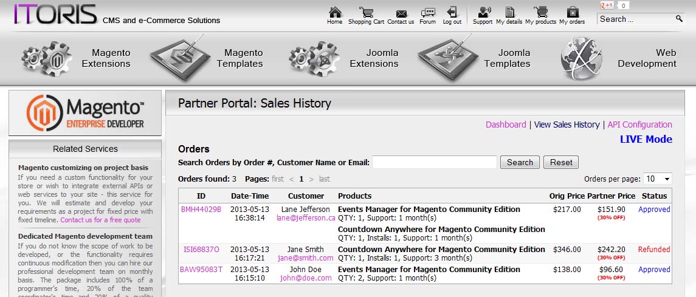Click the Orig Price column header
Viewport: 696px width, 297px height.
point(567,196)
